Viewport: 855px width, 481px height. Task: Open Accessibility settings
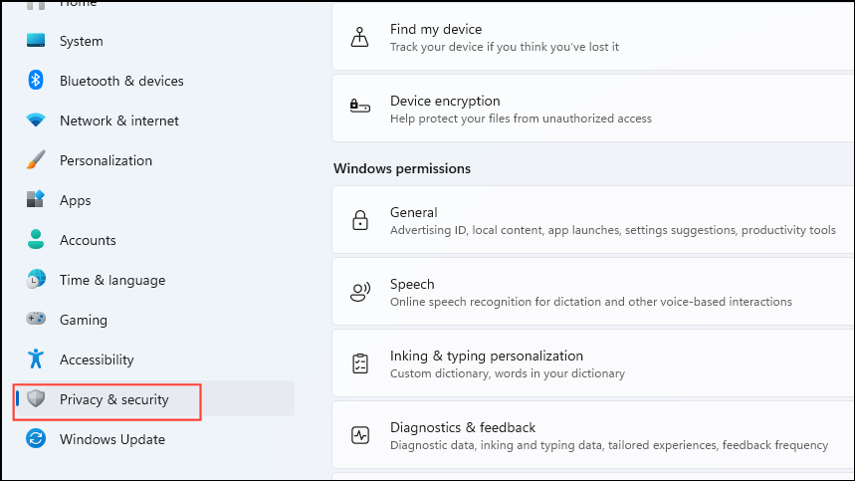(153, 360)
